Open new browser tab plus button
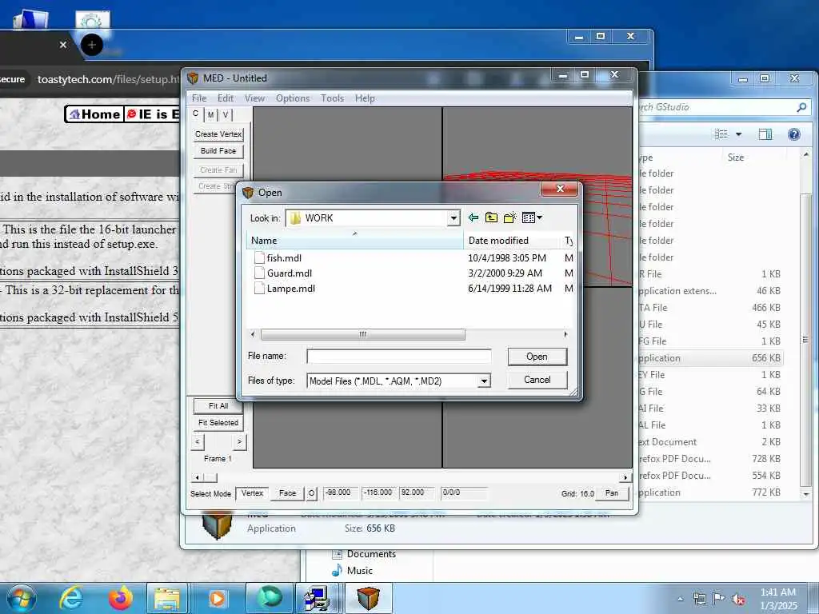Image resolution: width=819 pixels, height=614 pixels. pos(92,45)
